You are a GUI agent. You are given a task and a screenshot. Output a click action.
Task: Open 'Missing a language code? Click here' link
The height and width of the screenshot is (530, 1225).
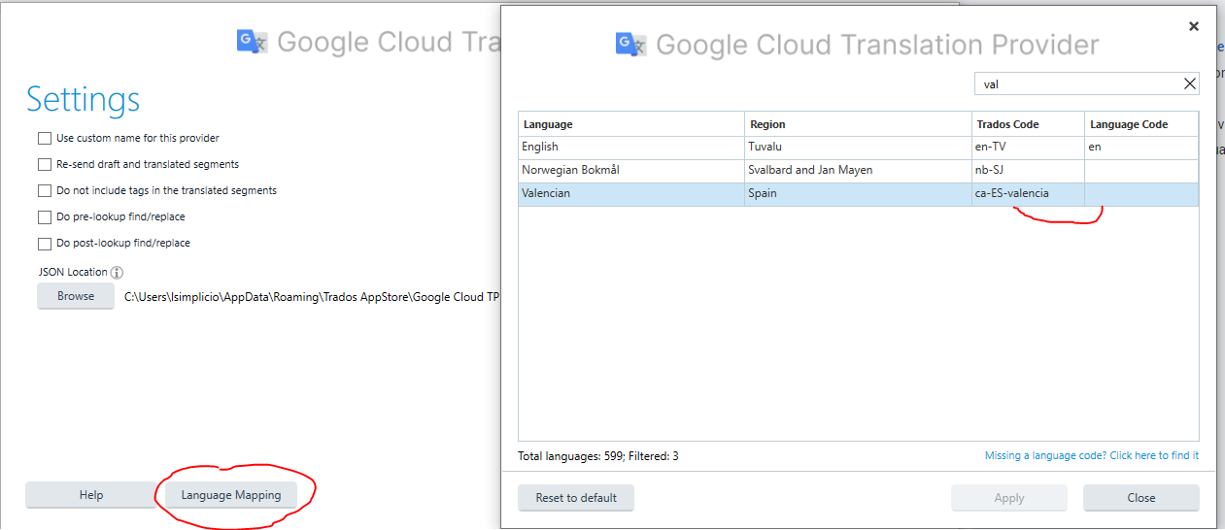pyautogui.click(x=1092, y=455)
